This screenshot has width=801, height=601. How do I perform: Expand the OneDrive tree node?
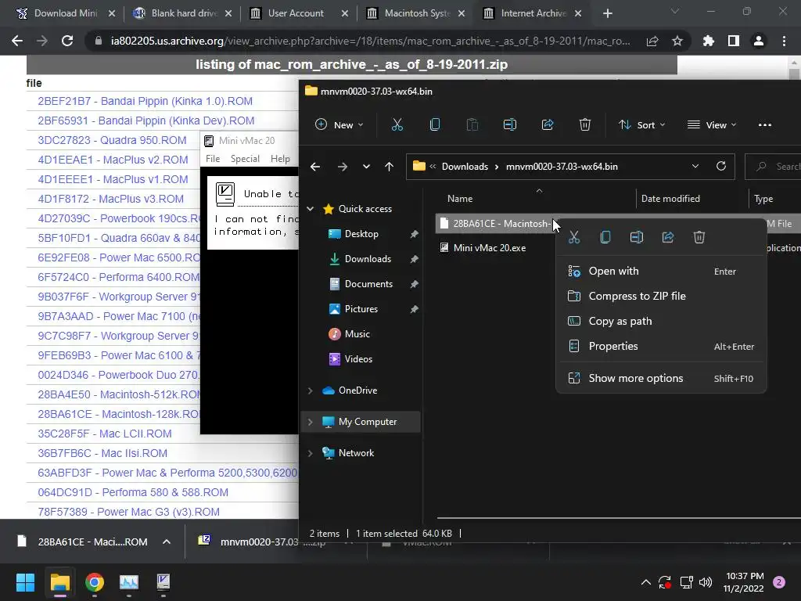click(310, 390)
